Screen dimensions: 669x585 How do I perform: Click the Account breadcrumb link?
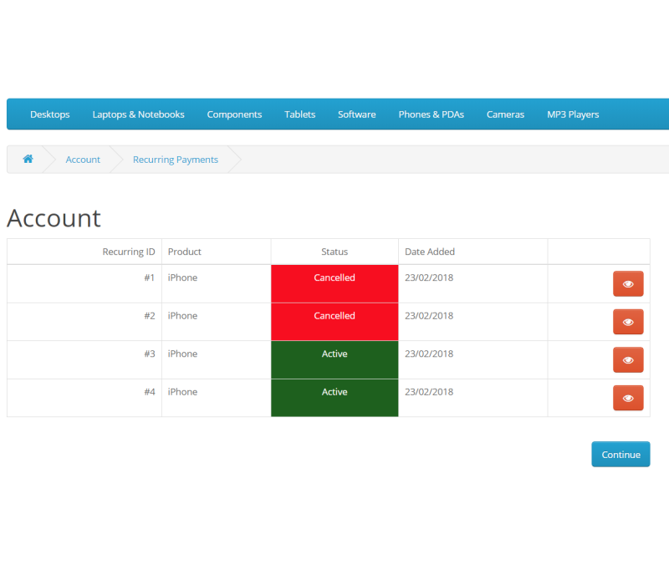coord(83,160)
